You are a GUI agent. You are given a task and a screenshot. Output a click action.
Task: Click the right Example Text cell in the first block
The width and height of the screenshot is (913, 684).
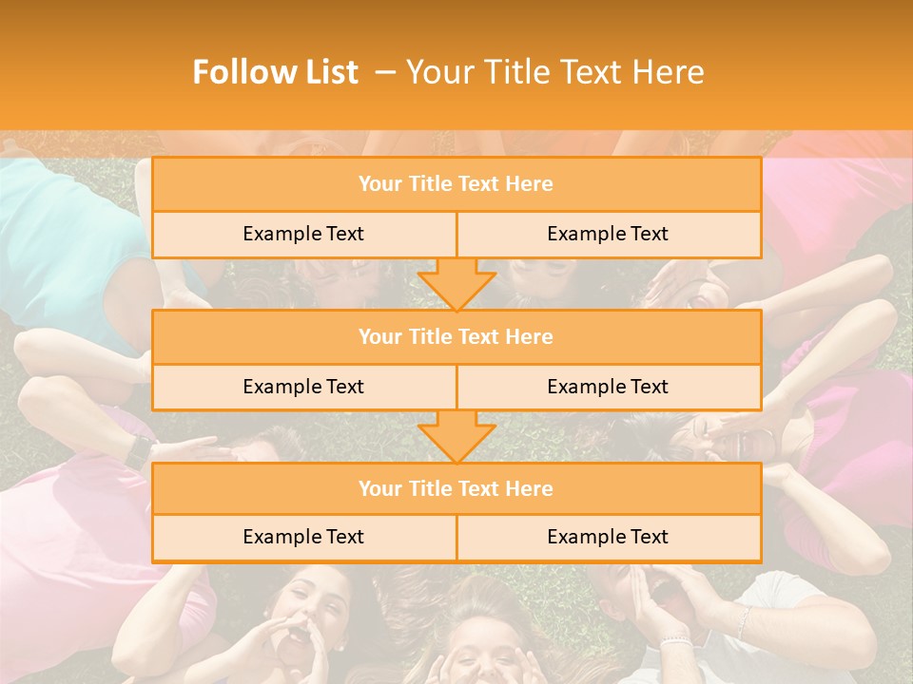pos(609,235)
